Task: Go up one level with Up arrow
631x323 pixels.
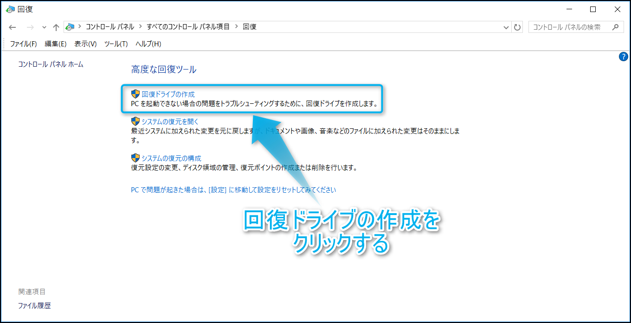Action: tap(56, 27)
